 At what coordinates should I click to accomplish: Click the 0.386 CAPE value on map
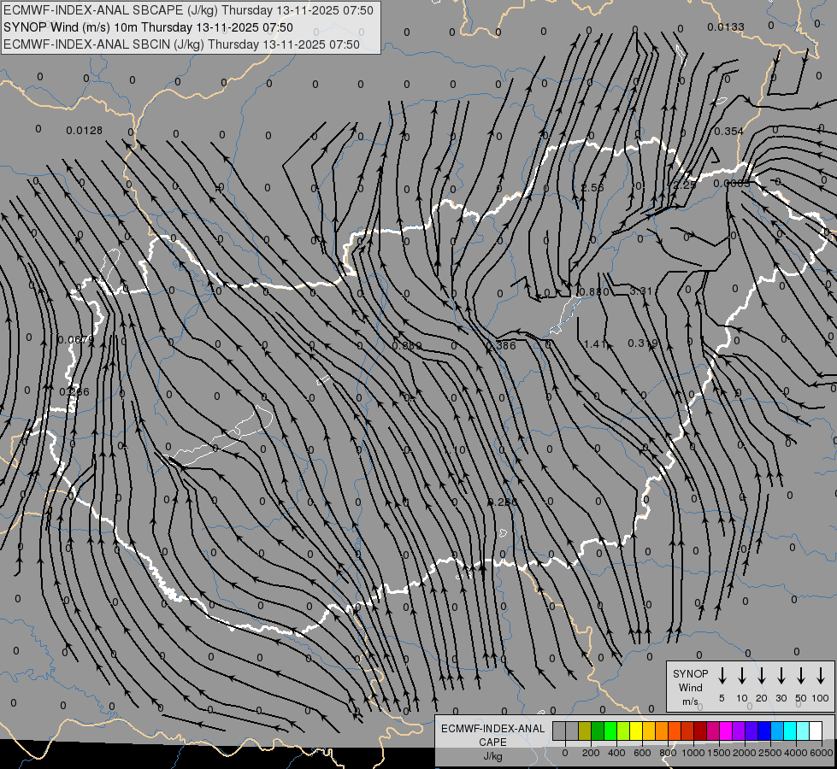pyautogui.click(x=501, y=346)
